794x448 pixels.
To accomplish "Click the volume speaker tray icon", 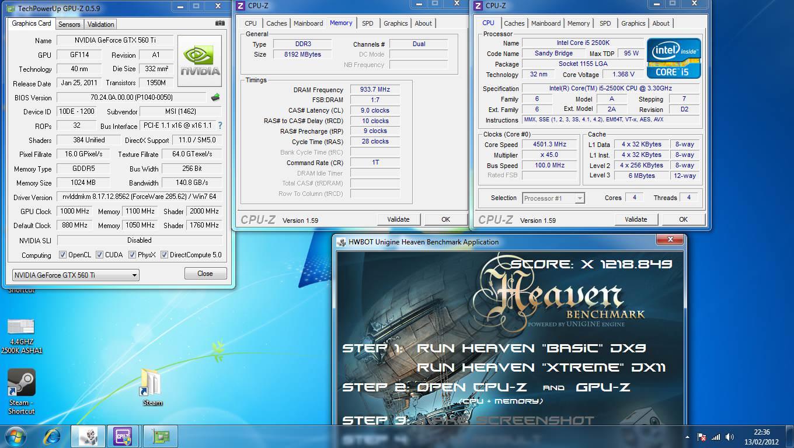I will click(x=729, y=436).
